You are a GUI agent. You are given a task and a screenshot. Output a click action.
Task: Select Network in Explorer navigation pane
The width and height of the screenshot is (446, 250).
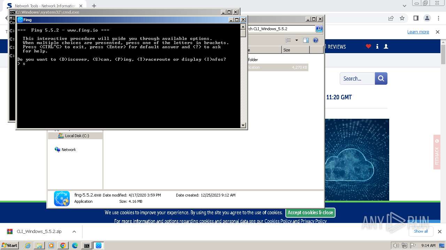pos(69,150)
